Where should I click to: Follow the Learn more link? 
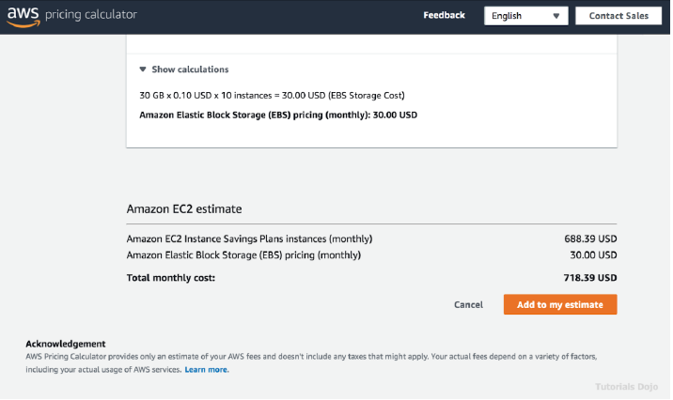206,370
